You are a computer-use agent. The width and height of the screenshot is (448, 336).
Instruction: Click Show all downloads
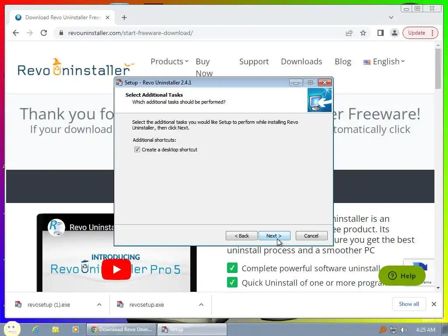click(x=409, y=304)
